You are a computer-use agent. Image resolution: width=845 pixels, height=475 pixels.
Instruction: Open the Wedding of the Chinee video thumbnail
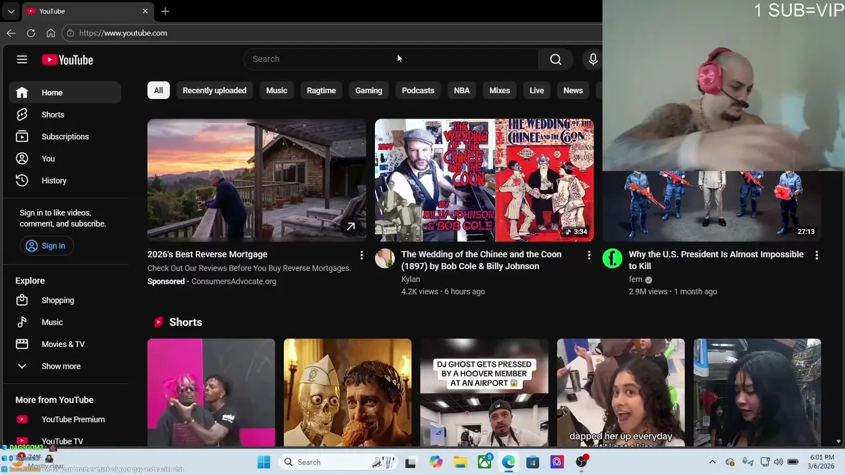pyautogui.click(x=484, y=180)
